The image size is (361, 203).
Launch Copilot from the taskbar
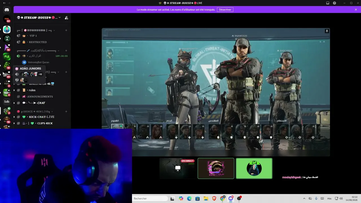coord(181,198)
